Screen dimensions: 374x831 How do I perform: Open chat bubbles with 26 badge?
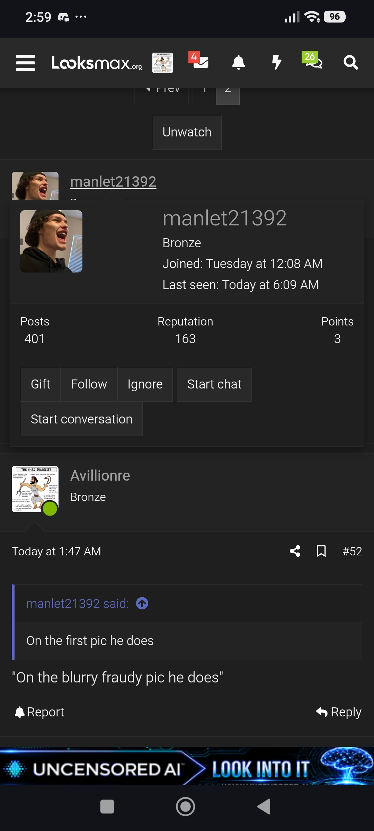click(x=313, y=61)
